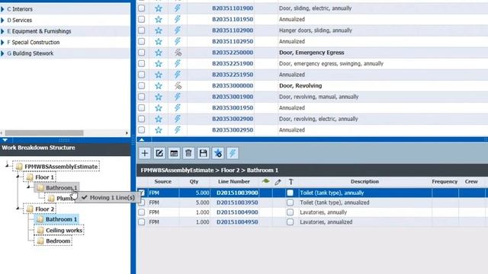Click lightning icon in row B20353002950
This screenshot has width=488, height=274.
[x=178, y=130]
